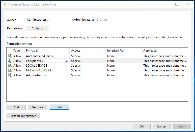195x132 pixels.
Task: Click Special access for NETWORK SERVICE
Action: 76,70
